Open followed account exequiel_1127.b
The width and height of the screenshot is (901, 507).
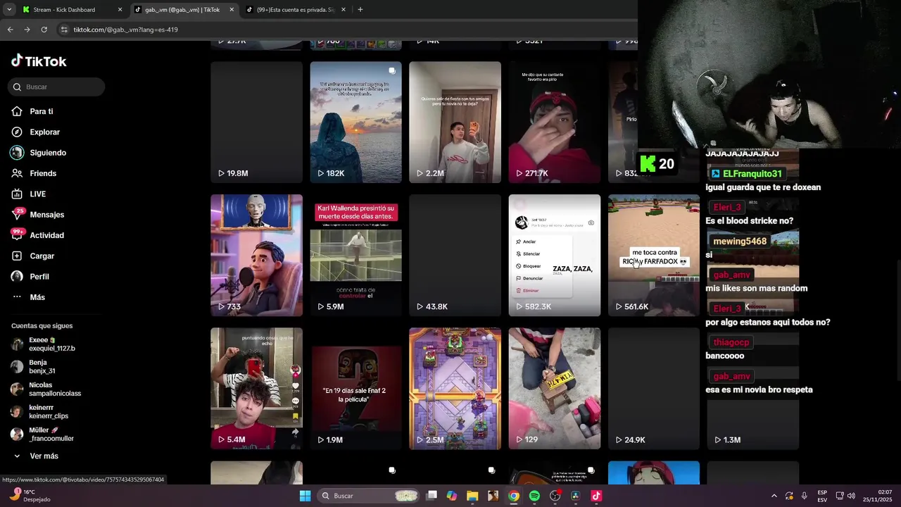[x=43, y=344]
